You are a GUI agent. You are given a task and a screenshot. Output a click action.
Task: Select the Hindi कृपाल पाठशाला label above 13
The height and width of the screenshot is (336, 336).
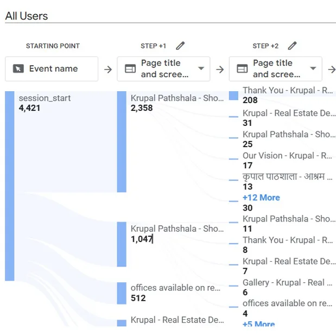pos(288,177)
